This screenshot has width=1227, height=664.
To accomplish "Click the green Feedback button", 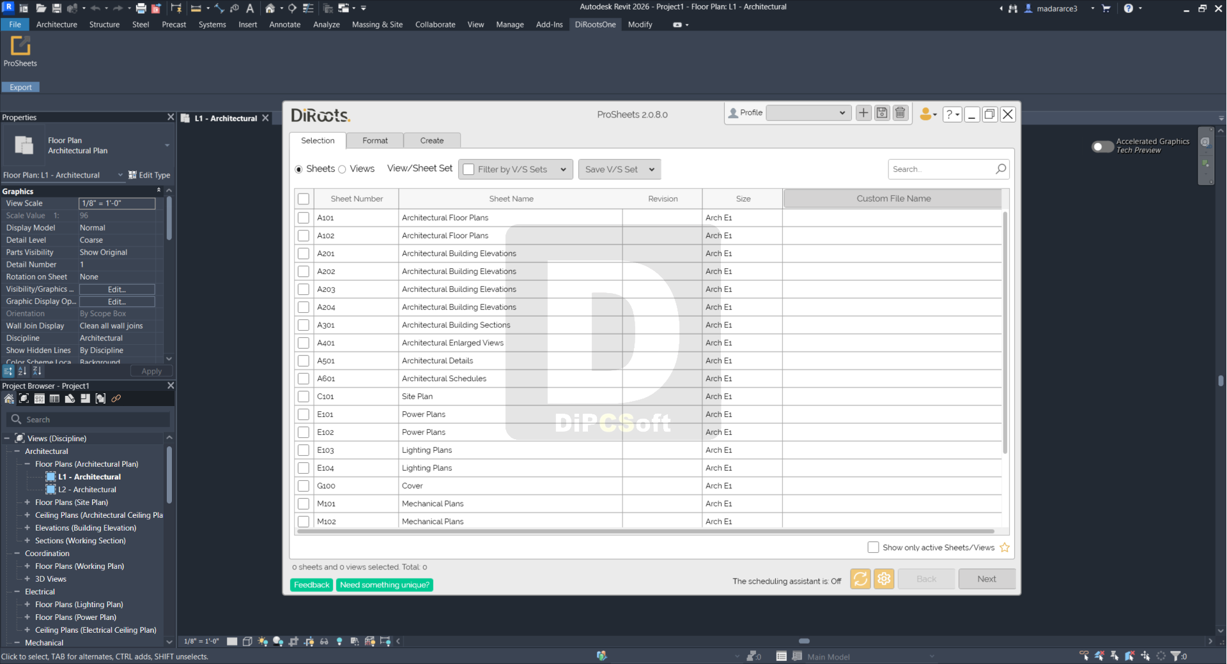I will 312,585.
